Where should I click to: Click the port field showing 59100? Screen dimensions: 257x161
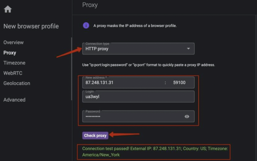[179, 83]
